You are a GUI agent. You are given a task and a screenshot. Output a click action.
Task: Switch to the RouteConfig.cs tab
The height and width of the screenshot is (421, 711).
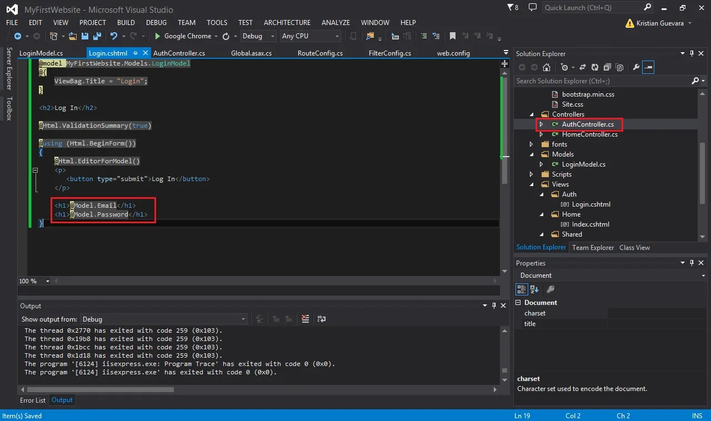click(320, 53)
